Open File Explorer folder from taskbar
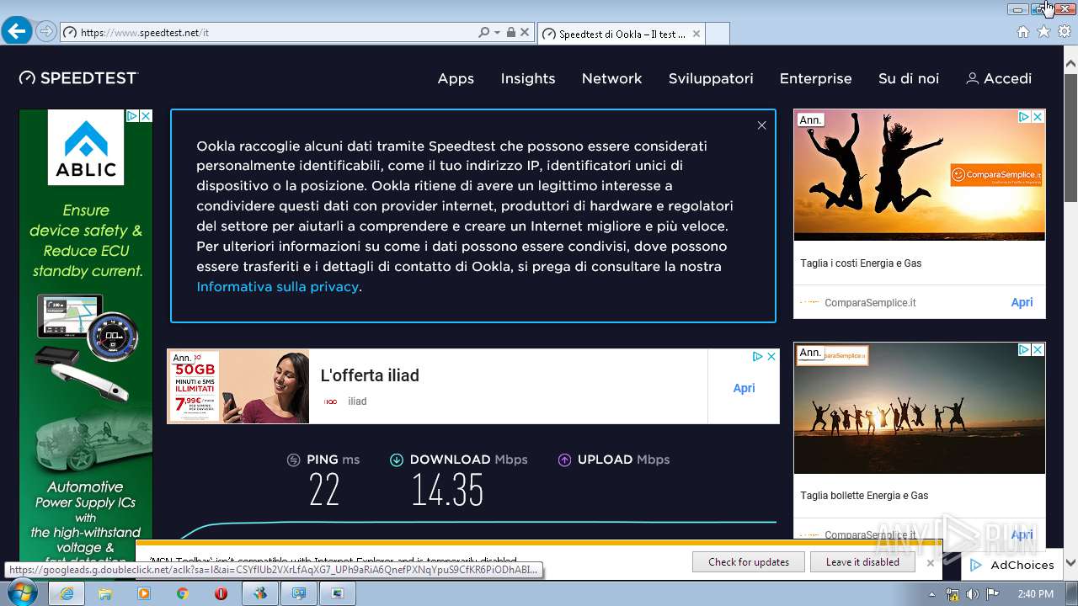This screenshot has height=606, width=1078. (105, 593)
